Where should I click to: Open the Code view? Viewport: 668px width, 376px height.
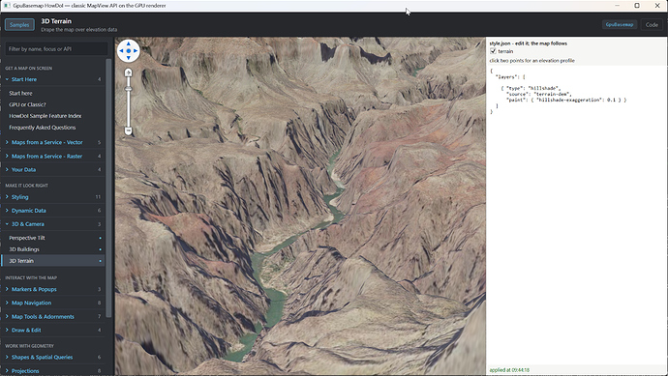(652, 25)
